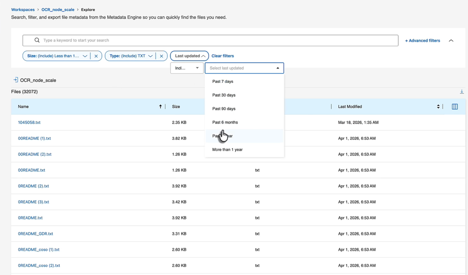Collapse the Last updated filter chip
The image size is (468, 275).
pyautogui.click(x=189, y=56)
